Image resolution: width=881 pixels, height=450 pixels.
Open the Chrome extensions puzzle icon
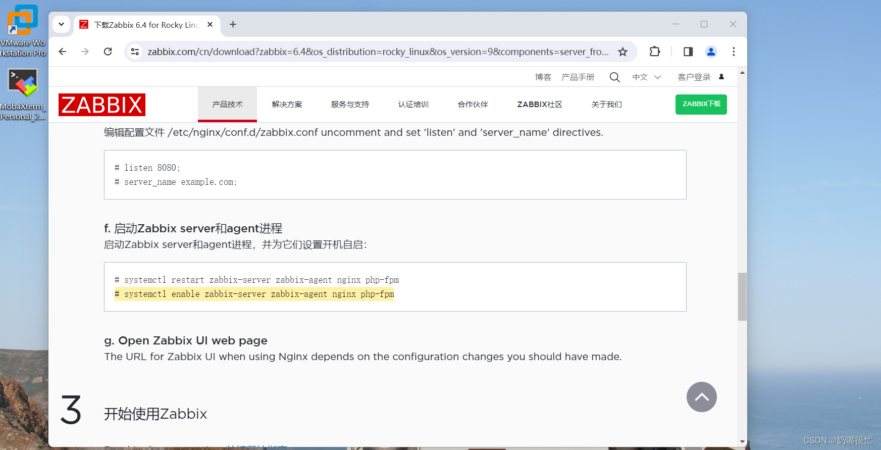655,52
